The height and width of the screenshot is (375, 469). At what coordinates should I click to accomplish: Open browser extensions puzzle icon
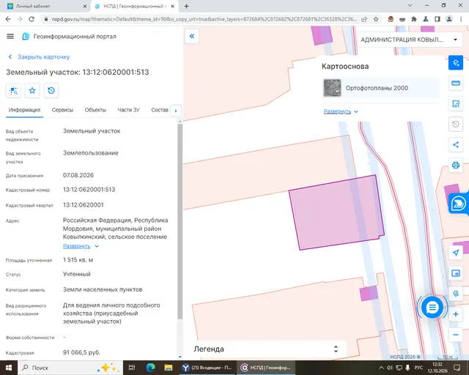pyautogui.click(x=413, y=19)
